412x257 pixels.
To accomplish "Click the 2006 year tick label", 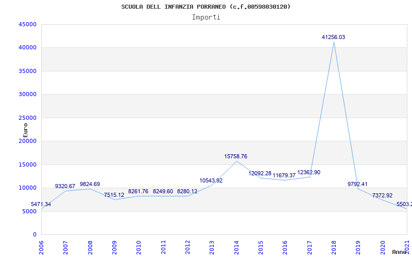I will [42, 247].
